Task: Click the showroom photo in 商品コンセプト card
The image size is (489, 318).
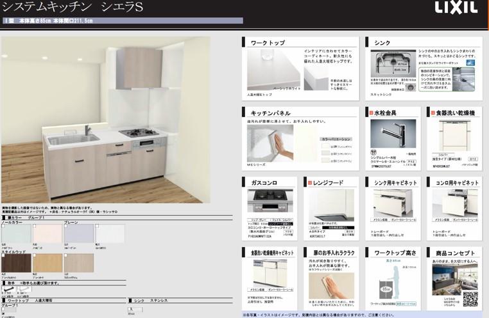Action: [x=455, y=280]
